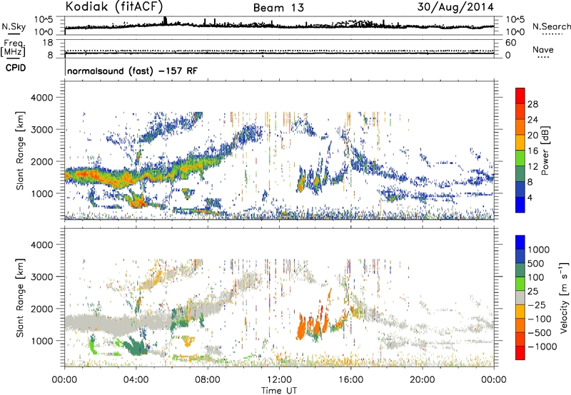Click the power colorbar tick '4'
Screen dimensions: 571x395
pyautogui.click(x=530, y=197)
